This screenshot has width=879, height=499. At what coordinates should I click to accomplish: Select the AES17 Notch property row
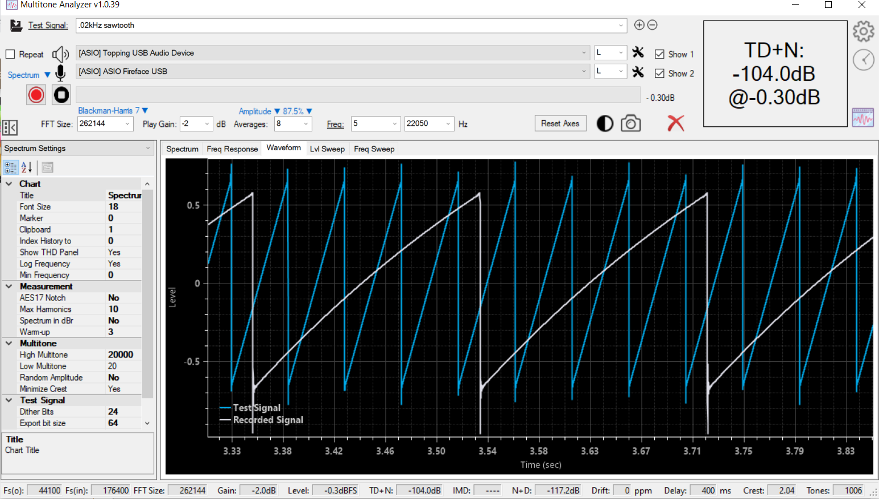pyautogui.click(x=72, y=298)
